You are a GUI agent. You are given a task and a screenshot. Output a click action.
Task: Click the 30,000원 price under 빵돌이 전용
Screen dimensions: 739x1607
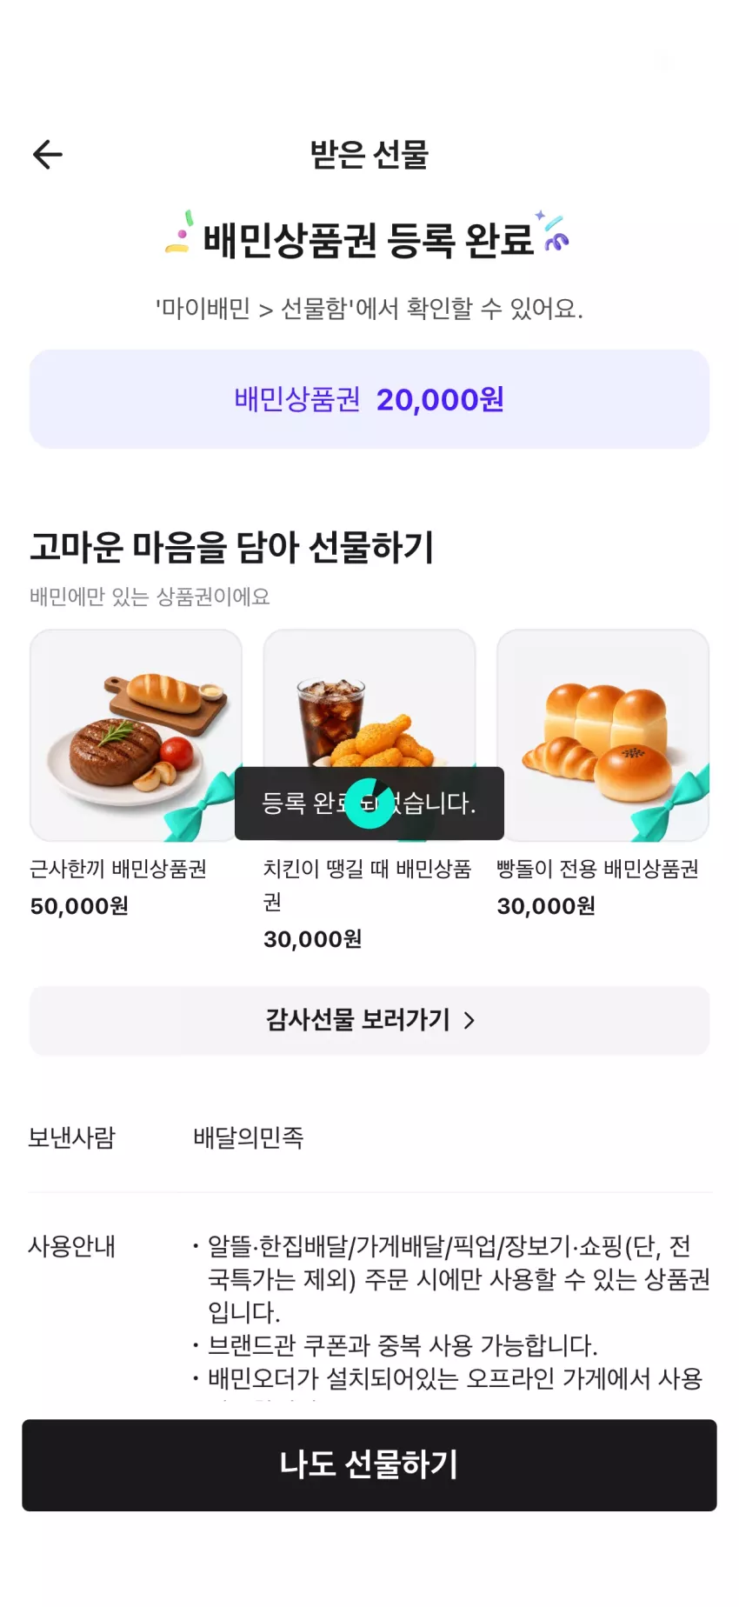tap(546, 906)
